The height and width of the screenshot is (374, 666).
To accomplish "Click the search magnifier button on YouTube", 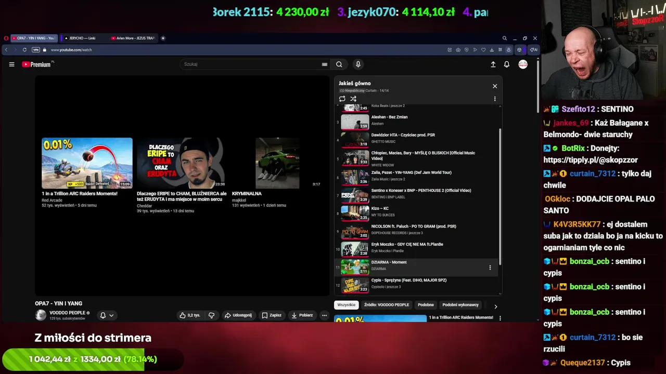I will tap(339, 64).
